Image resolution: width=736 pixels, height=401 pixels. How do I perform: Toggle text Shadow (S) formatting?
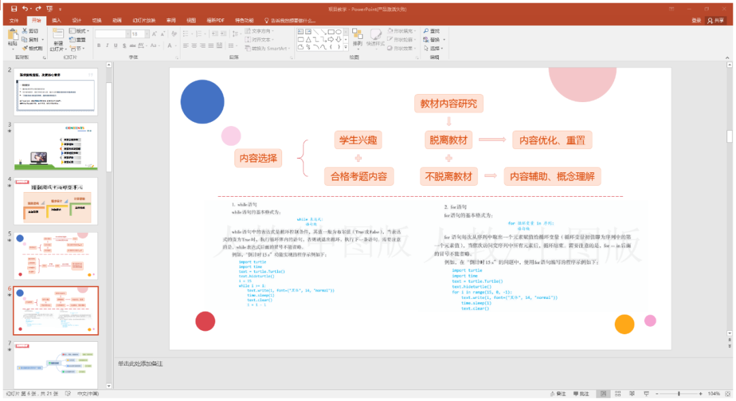pyautogui.click(x=124, y=46)
